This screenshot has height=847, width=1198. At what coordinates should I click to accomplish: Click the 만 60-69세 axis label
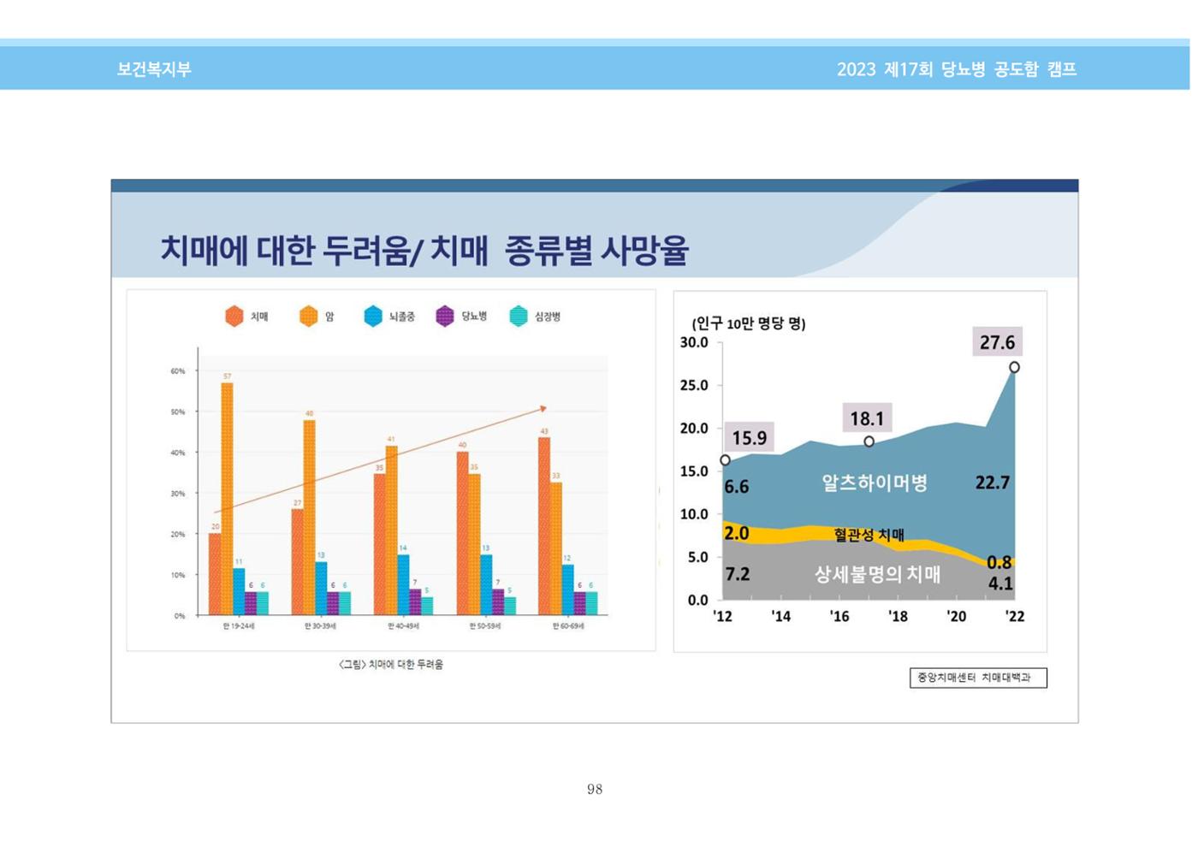pyautogui.click(x=568, y=626)
